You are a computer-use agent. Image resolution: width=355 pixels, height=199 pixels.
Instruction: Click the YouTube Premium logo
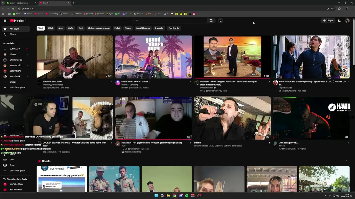tap(17, 21)
